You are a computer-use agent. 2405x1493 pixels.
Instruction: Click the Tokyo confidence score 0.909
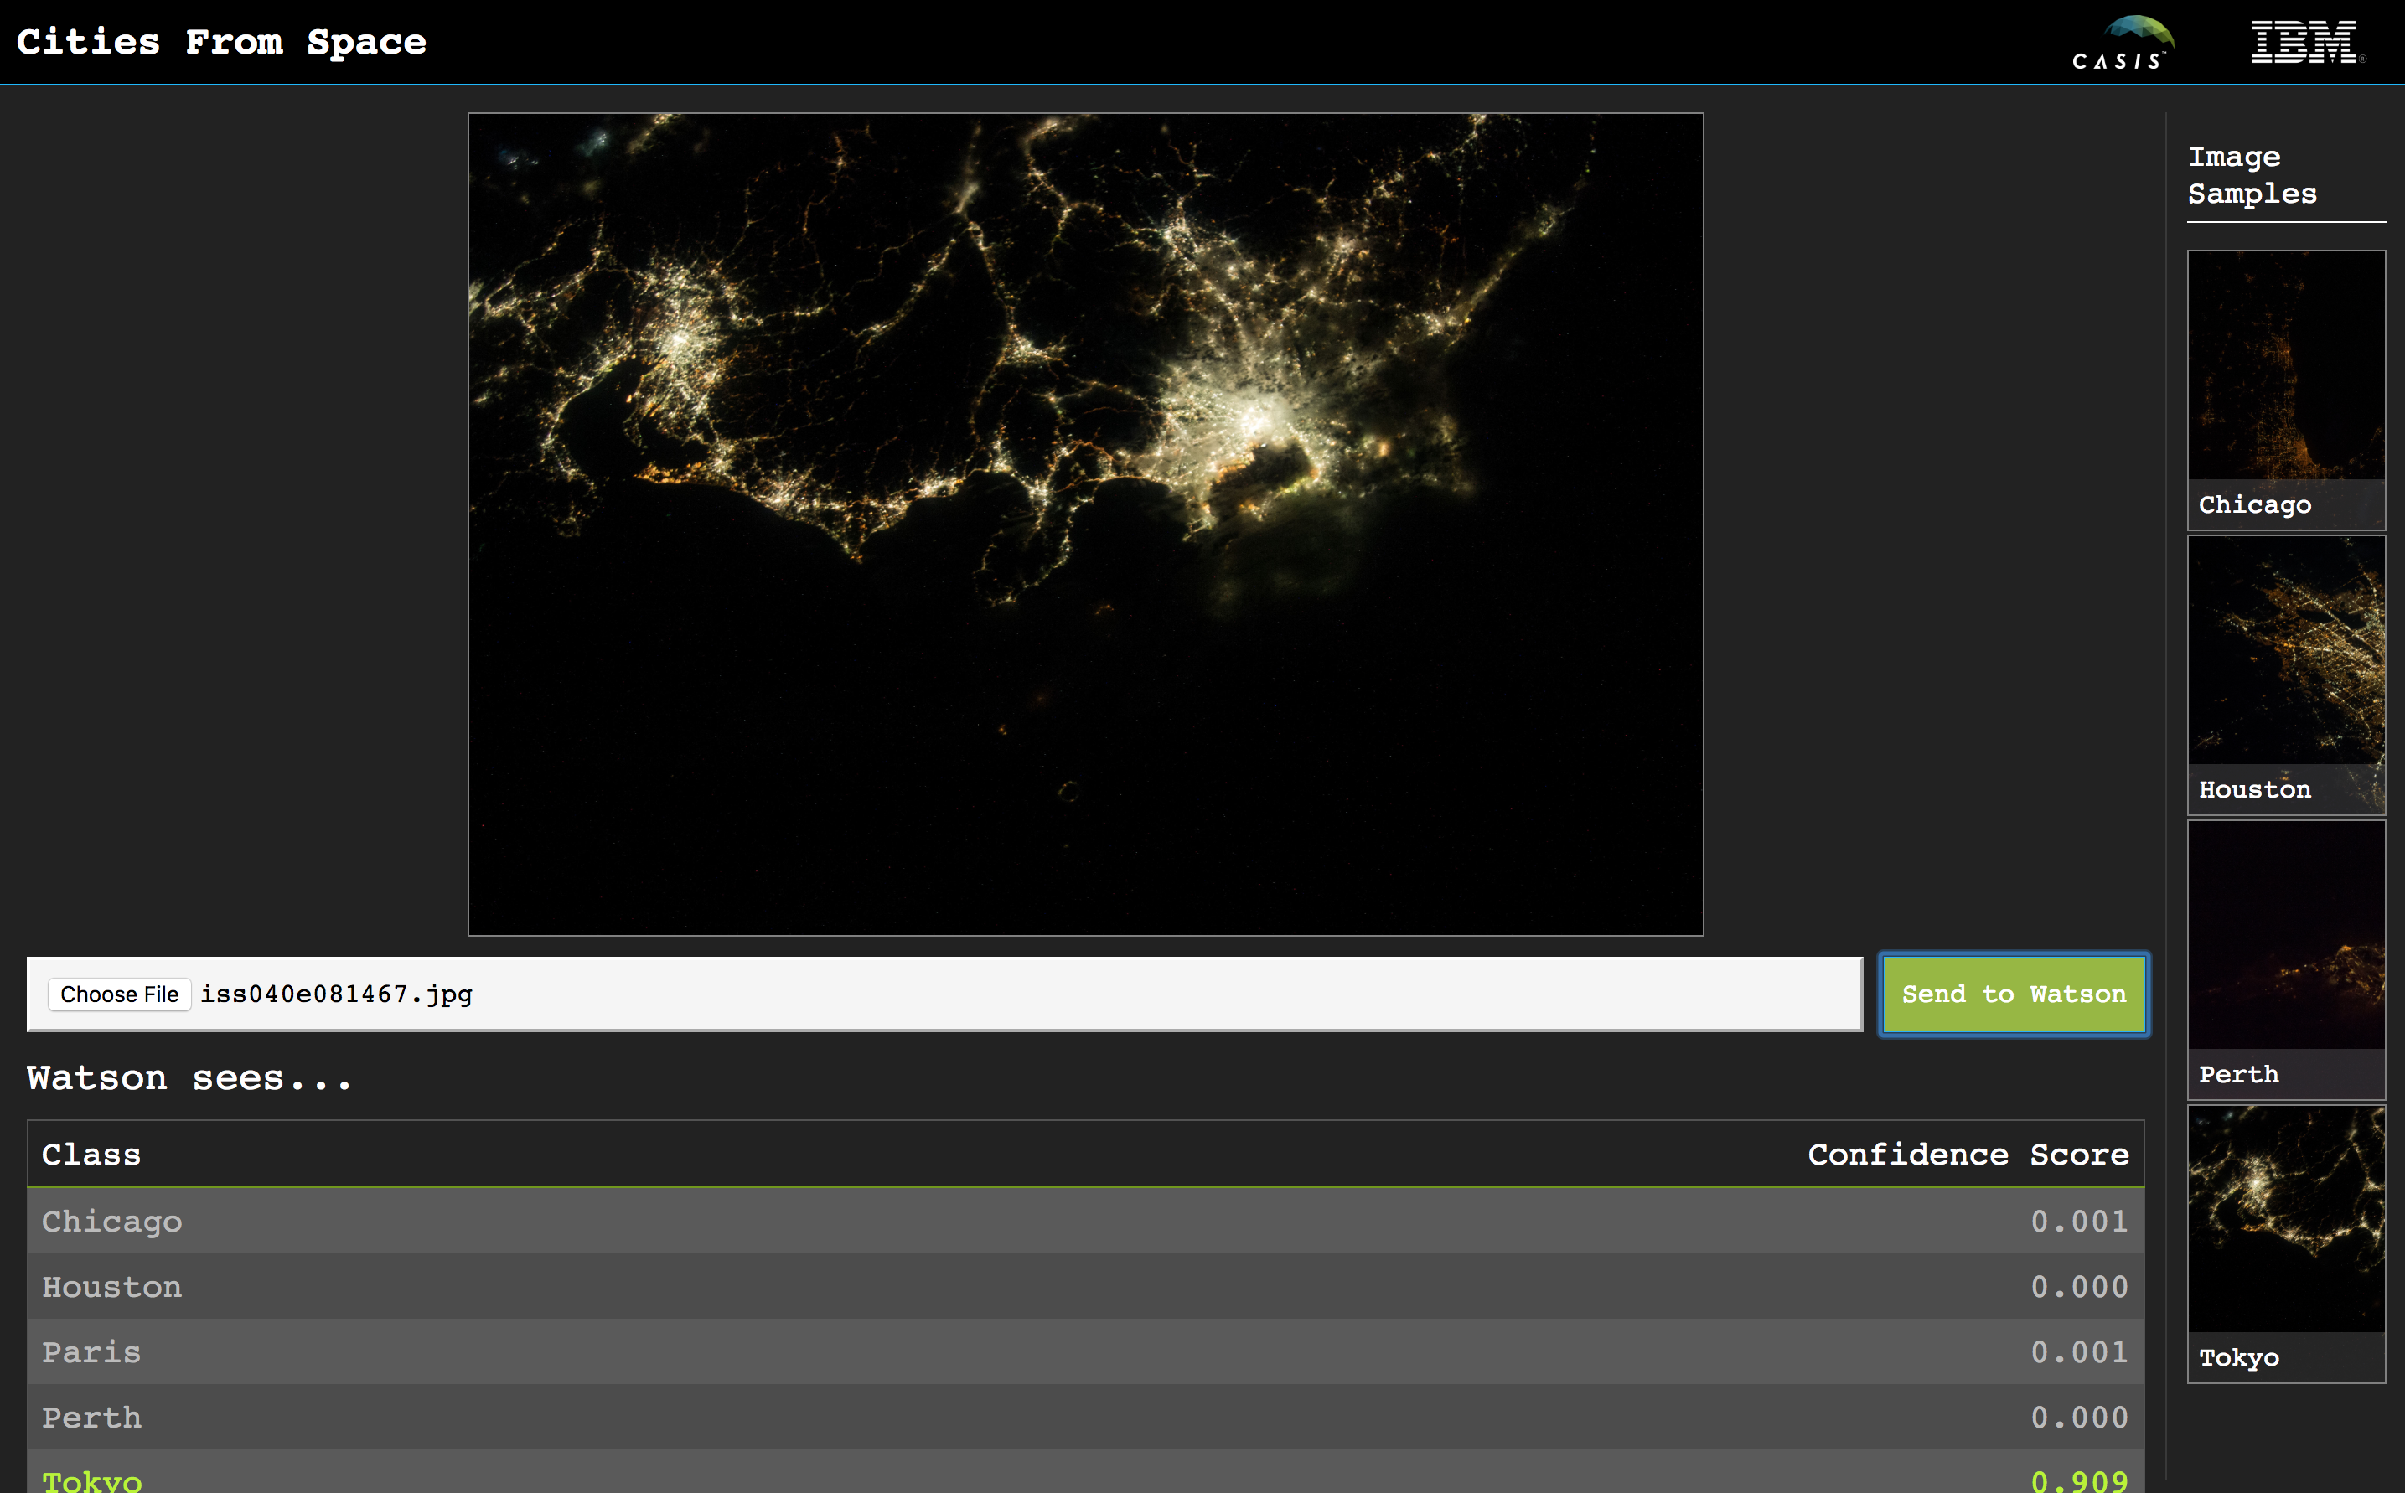[x=2078, y=1480]
